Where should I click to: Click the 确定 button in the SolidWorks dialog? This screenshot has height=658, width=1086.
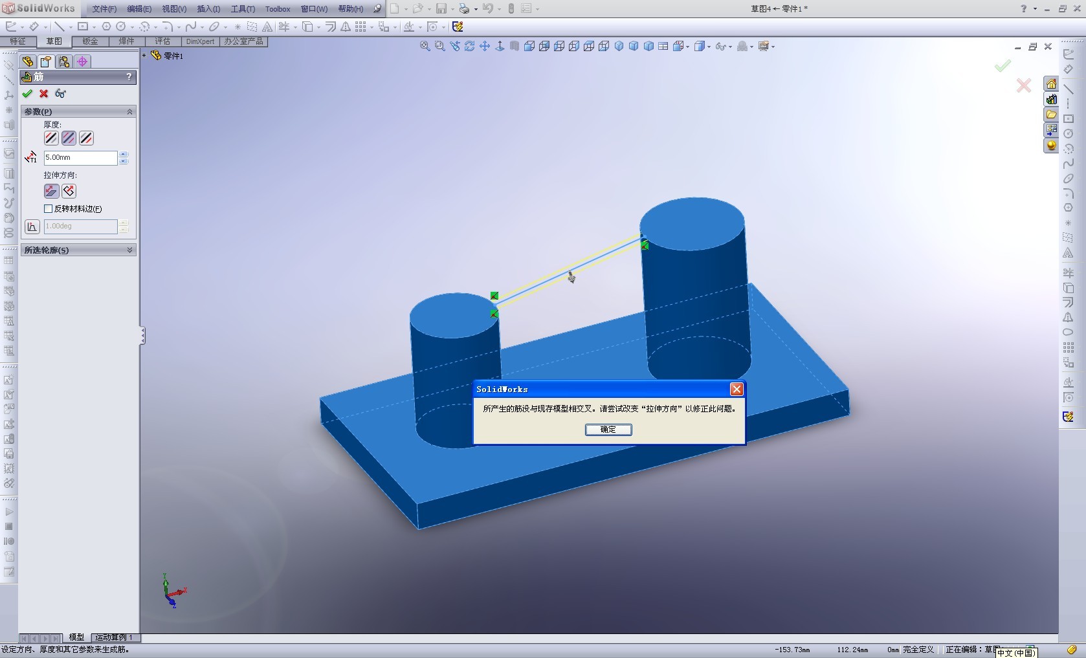(608, 430)
